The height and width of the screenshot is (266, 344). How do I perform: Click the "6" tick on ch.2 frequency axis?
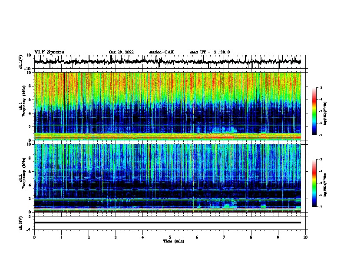30,172
